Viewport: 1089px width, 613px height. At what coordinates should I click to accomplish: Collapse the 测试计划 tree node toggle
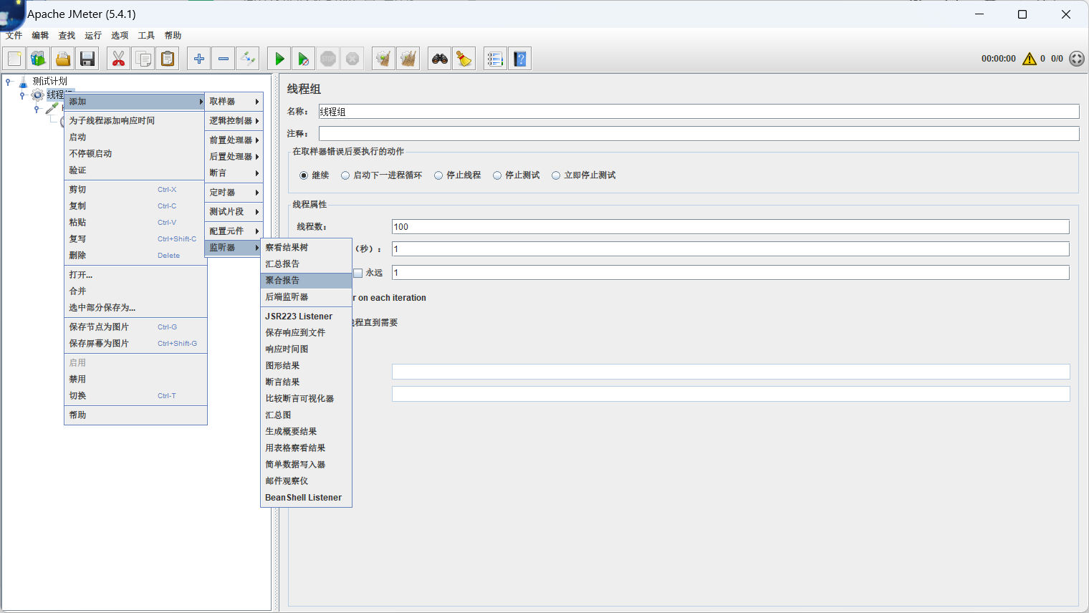click(x=9, y=82)
